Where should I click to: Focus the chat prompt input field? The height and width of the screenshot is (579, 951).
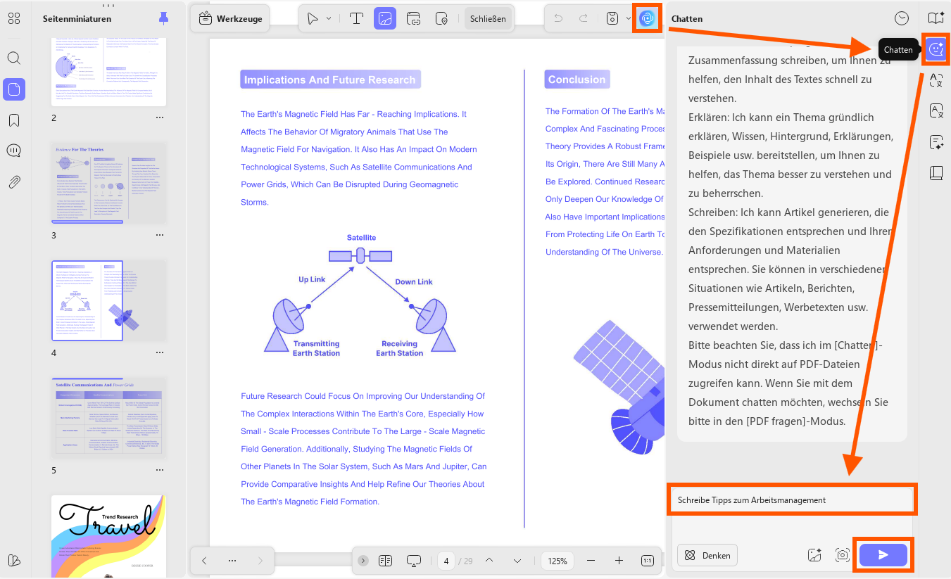click(792, 500)
